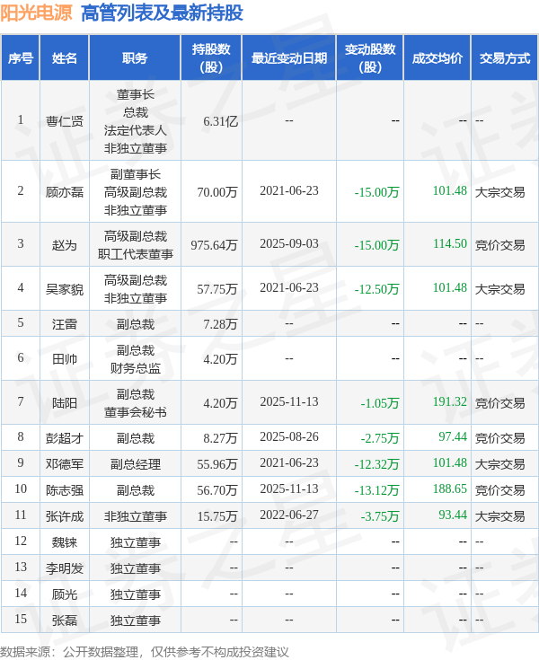Sort by the 持股数(股) column header

point(211,58)
